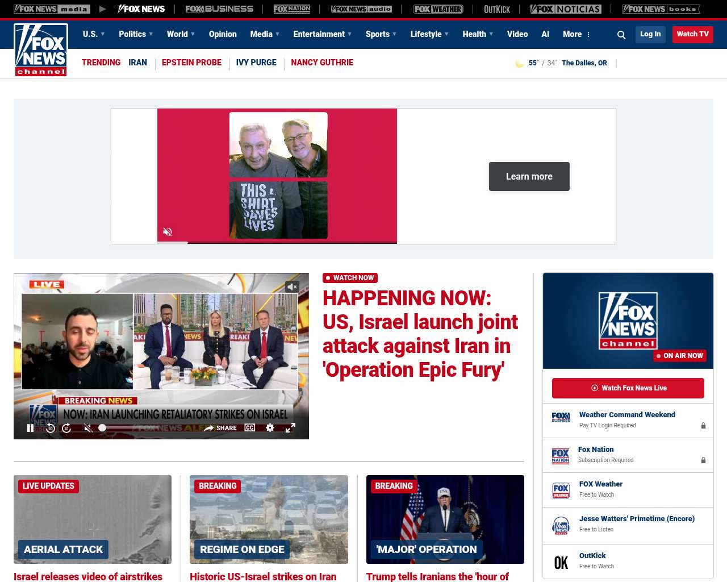Open the Opinion section
The height and width of the screenshot is (582, 727).
[x=223, y=34]
